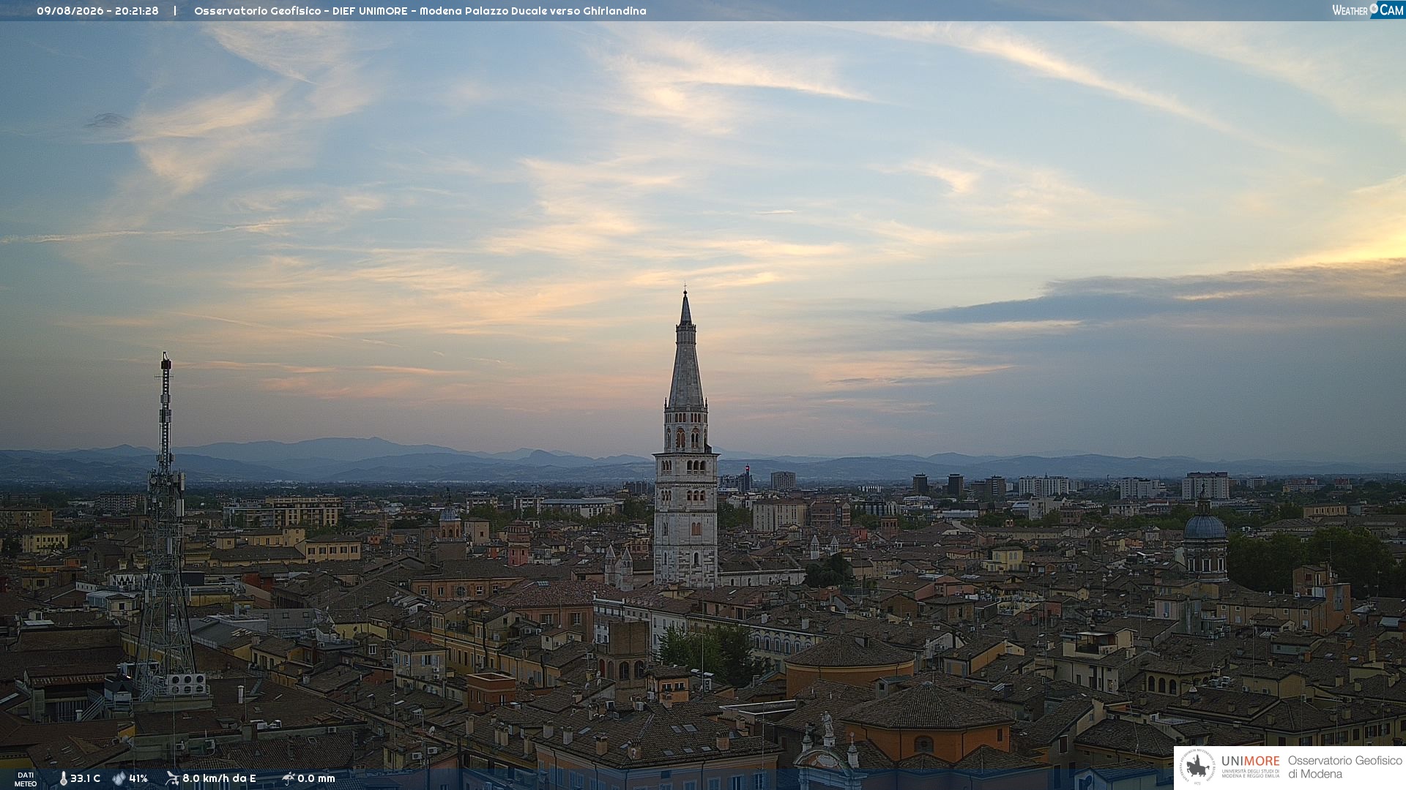Select the timestamp 09/08/2026 - 20:21:28
This screenshot has width=1406, height=790.
[x=97, y=11]
